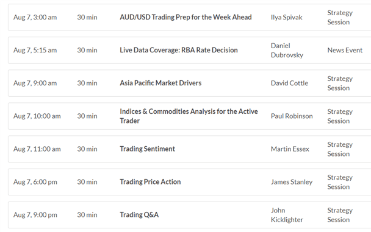Select presenter Martin Essex

pyautogui.click(x=290, y=149)
